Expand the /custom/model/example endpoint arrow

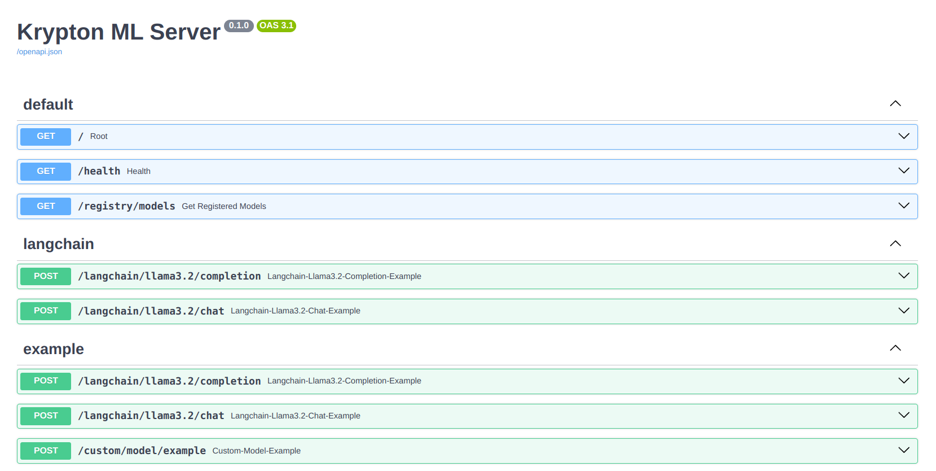click(904, 450)
